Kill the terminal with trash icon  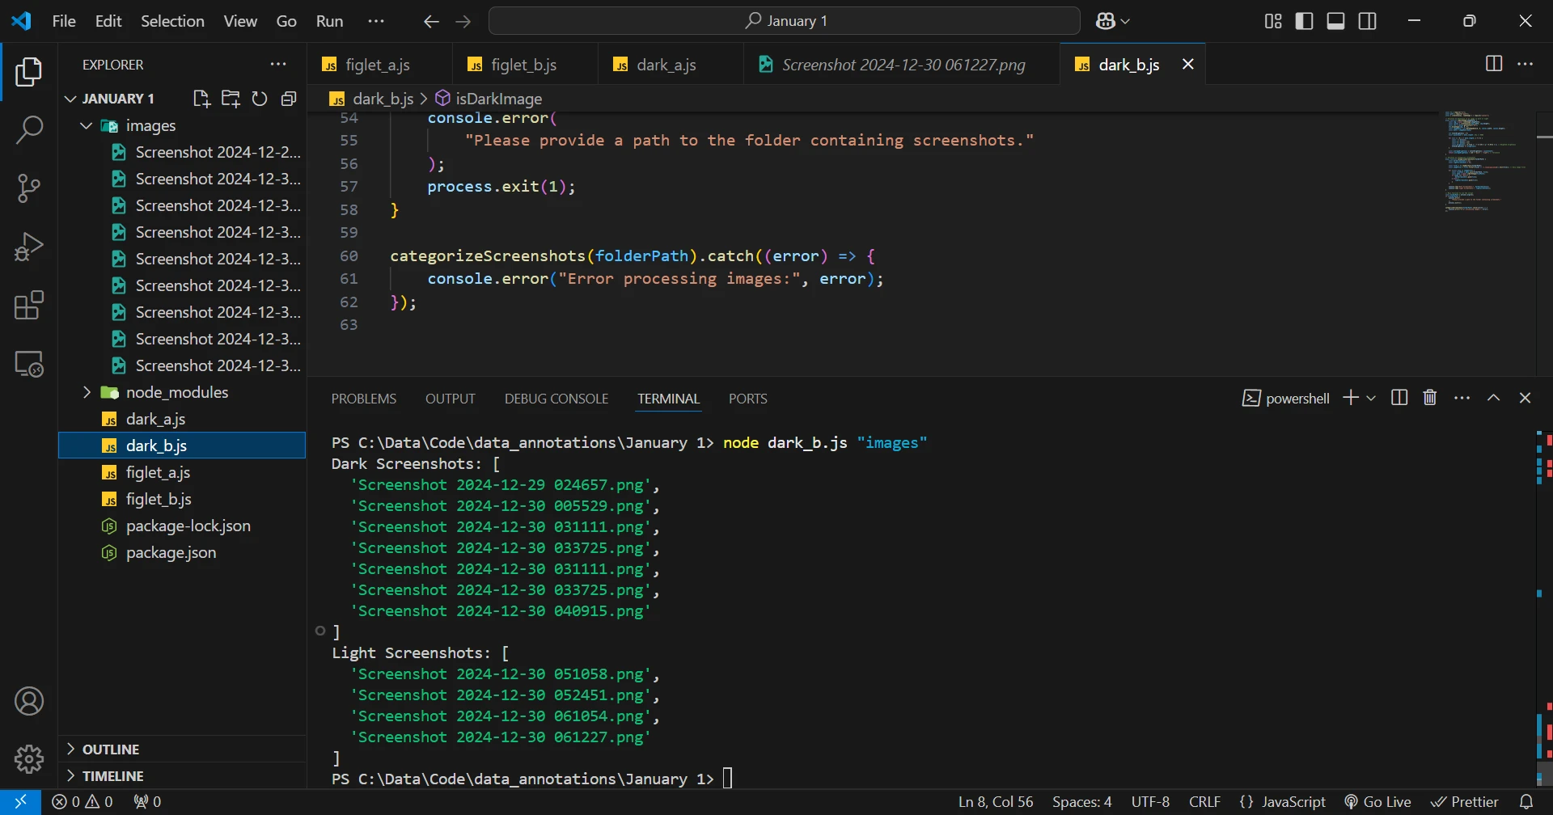coord(1430,398)
